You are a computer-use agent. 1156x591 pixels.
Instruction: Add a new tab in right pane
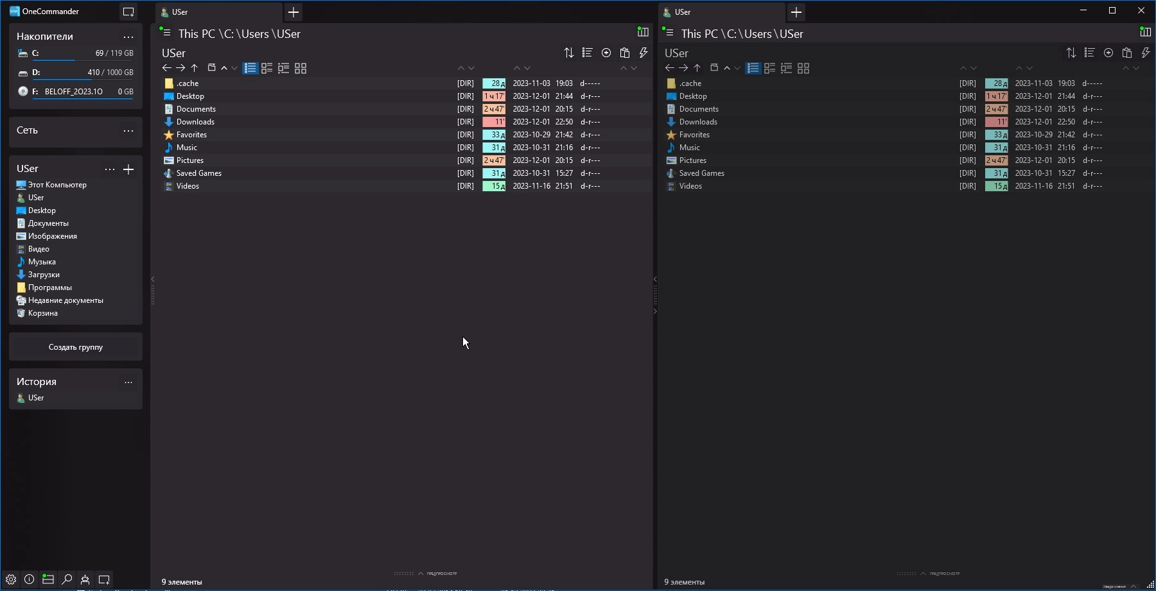coord(796,12)
